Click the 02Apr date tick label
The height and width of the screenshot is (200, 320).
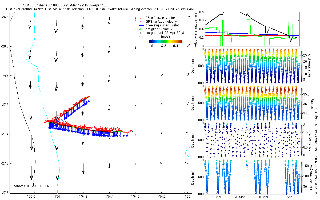287,197
